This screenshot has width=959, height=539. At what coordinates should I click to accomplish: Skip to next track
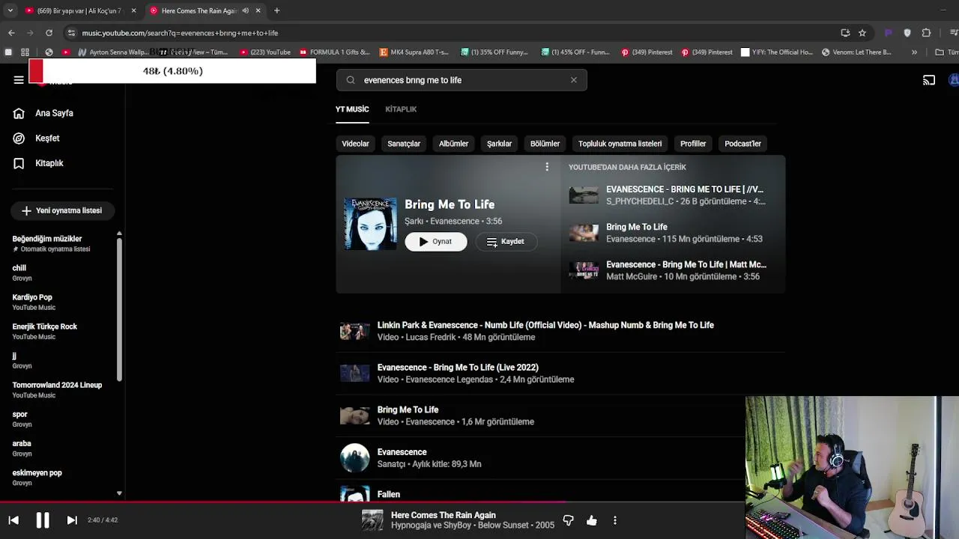pyautogui.click(x=72, y=520)
